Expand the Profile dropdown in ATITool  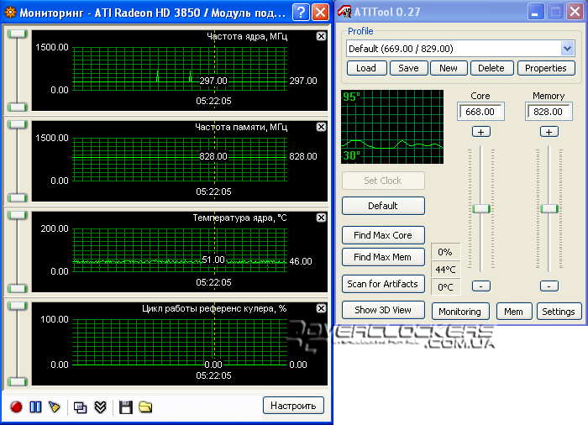[567, 49]
